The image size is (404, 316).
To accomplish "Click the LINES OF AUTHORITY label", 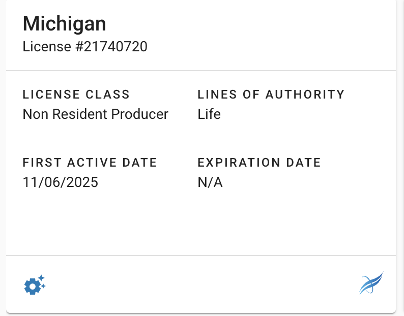I will [271, 94].
